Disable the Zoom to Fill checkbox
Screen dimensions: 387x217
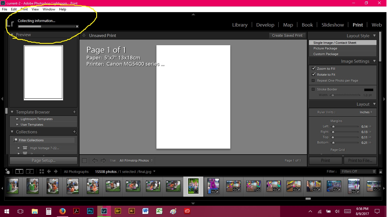pos(314,68)
